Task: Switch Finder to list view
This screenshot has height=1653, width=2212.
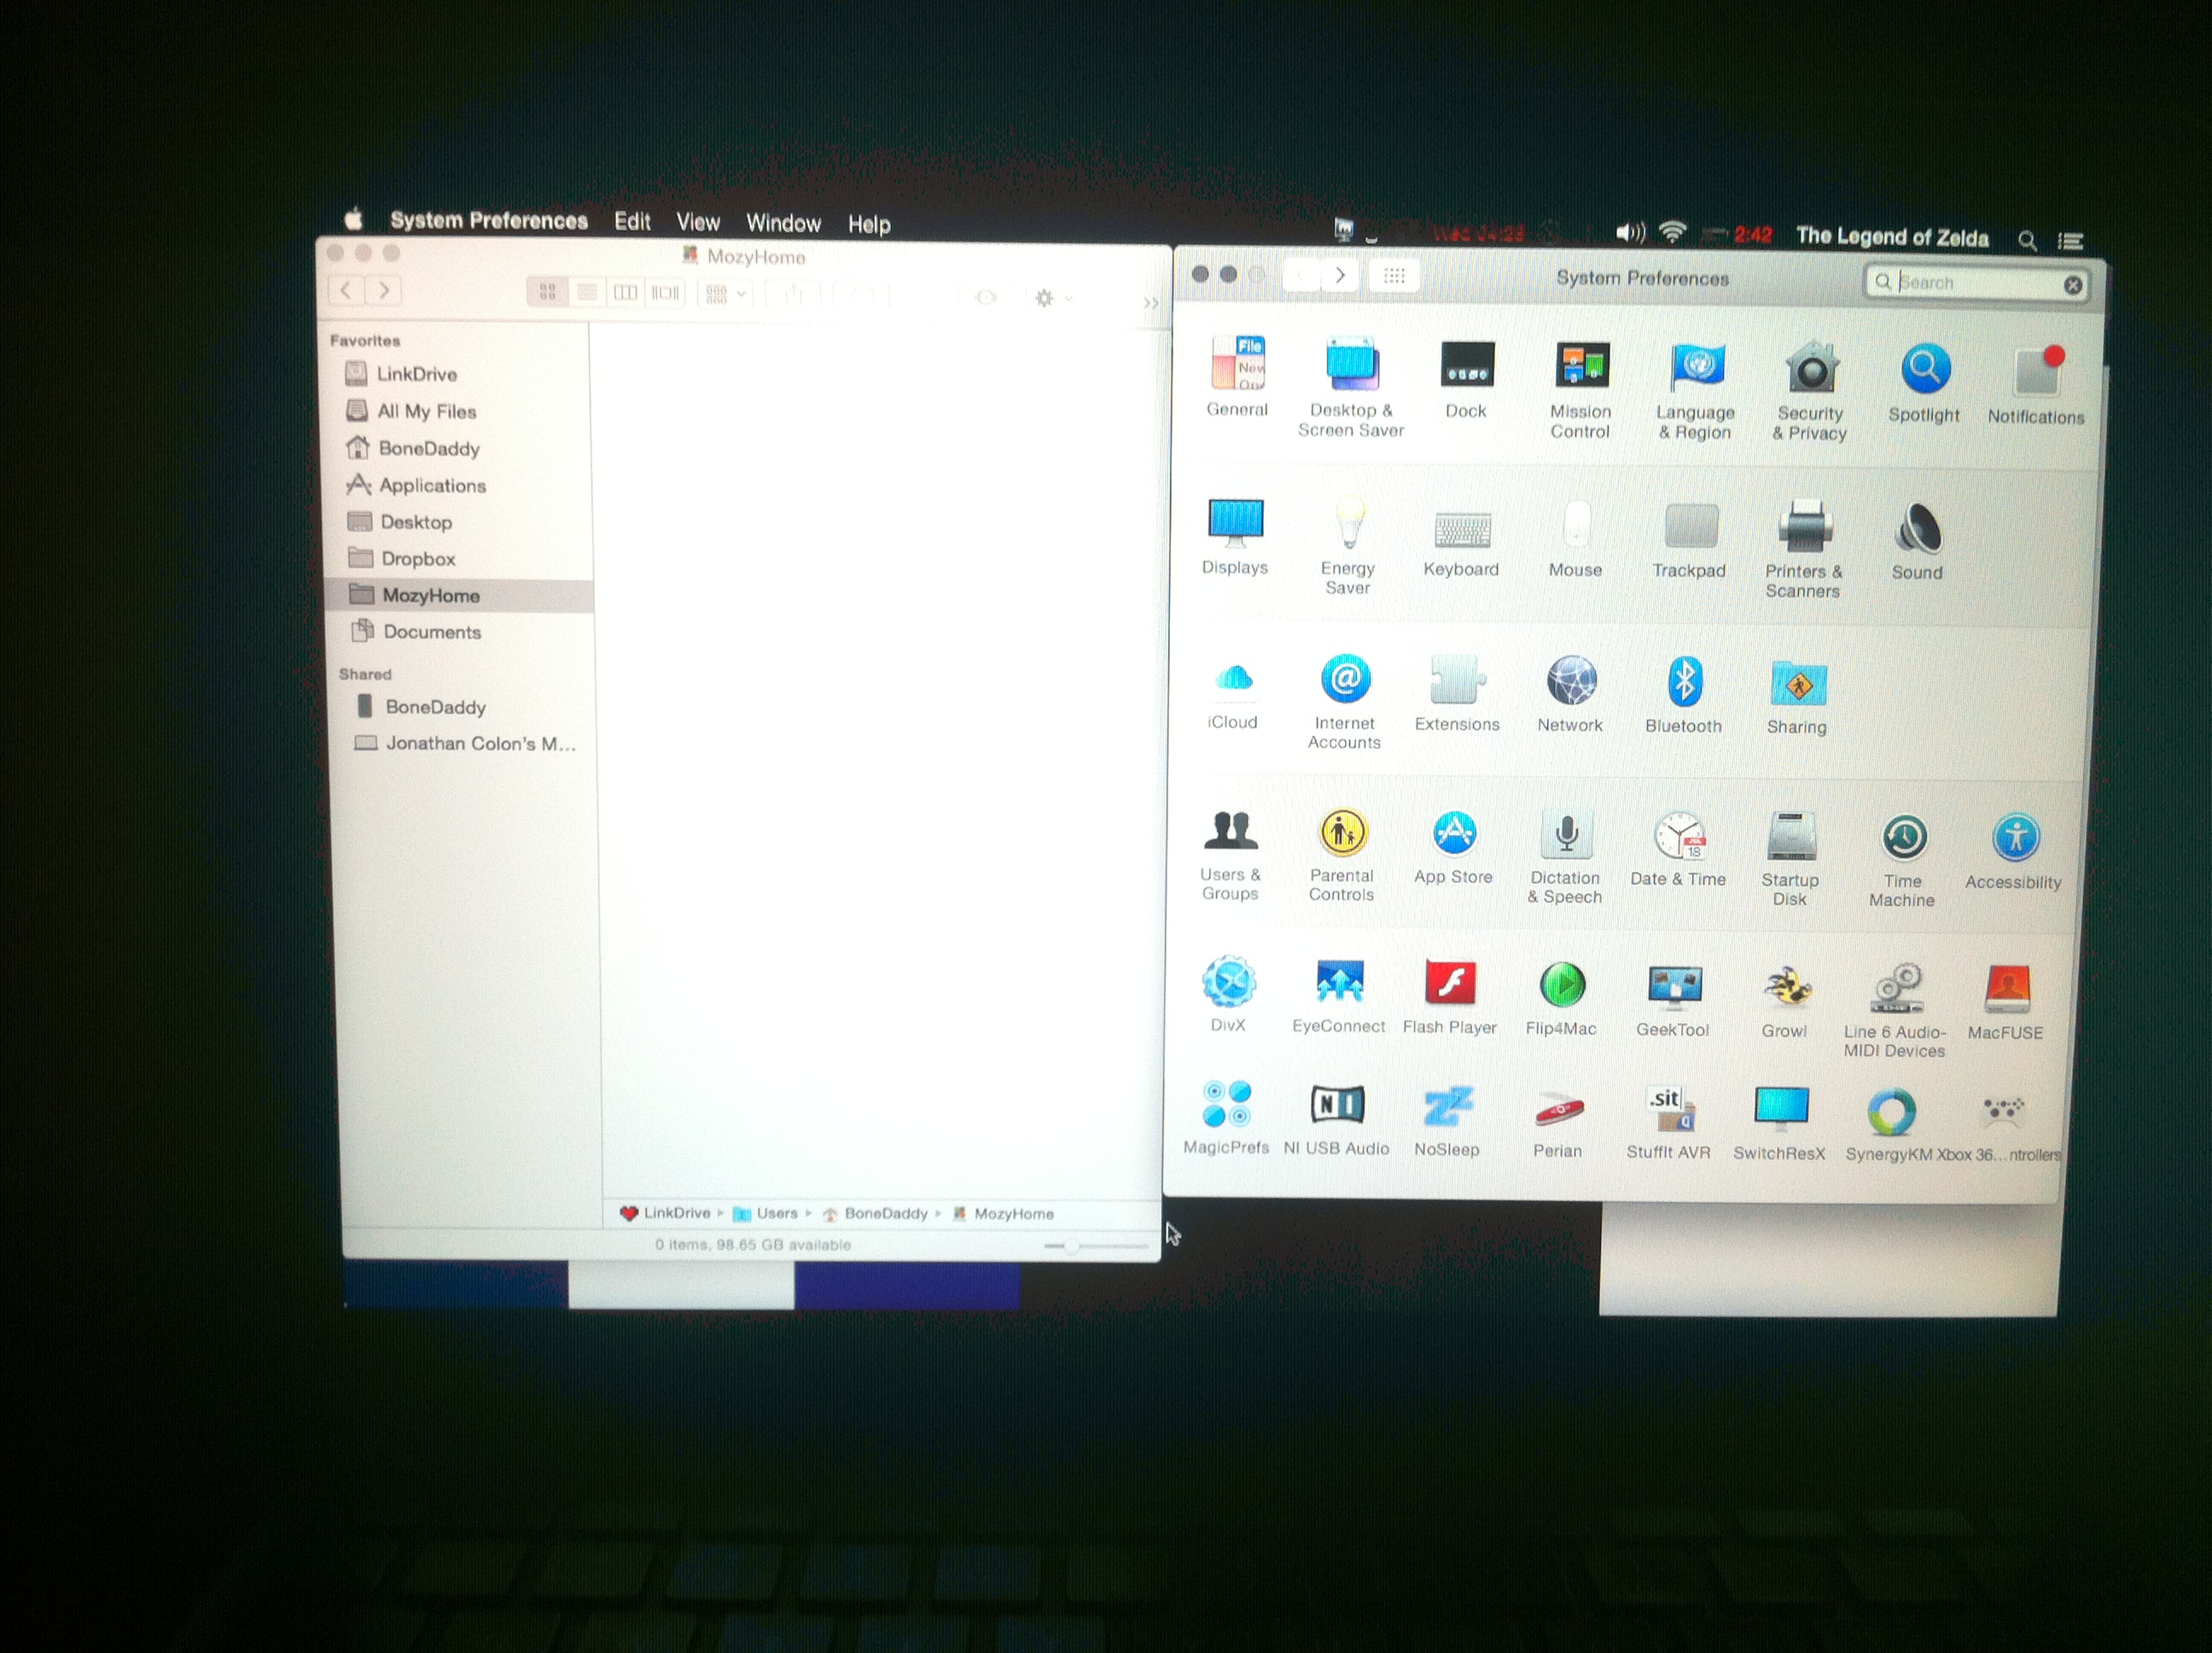Action: [x=587, y=292]
